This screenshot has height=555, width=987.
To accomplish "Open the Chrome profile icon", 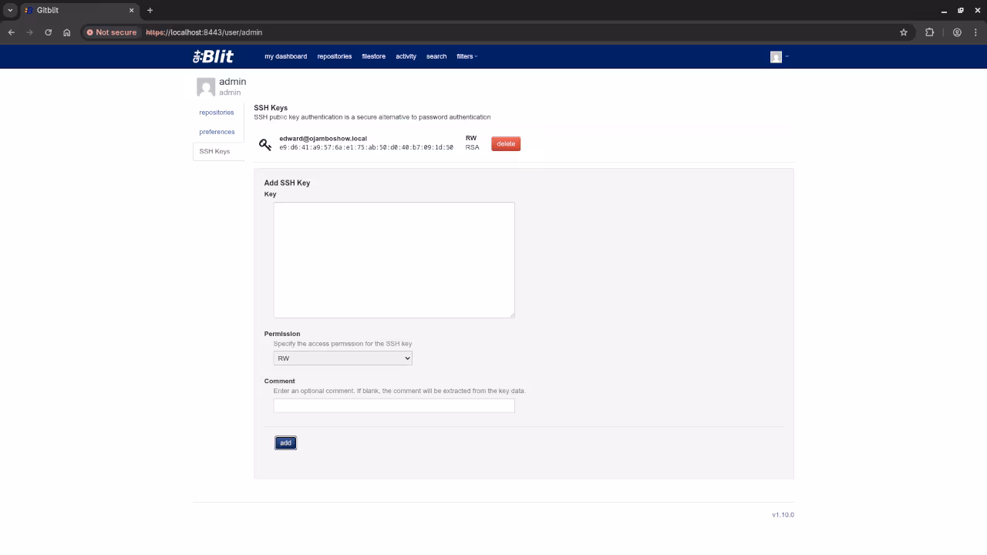I will 957,32.
